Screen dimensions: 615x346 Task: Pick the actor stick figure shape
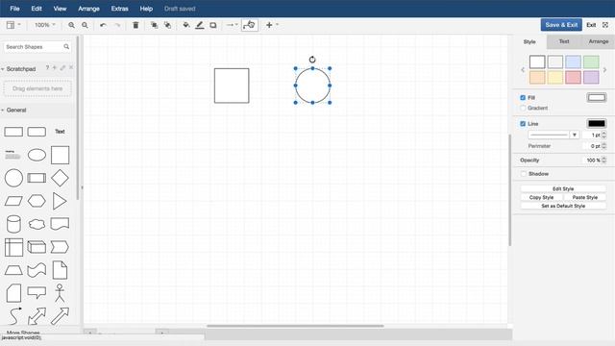[x=60, y=293]
